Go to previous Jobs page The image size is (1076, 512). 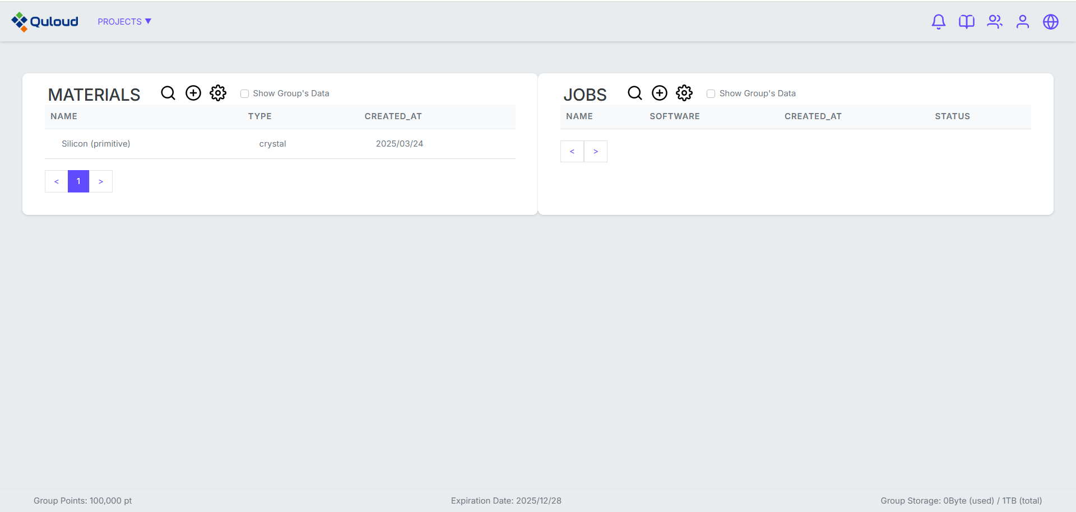pyautogui.click(x=572, y=152)
